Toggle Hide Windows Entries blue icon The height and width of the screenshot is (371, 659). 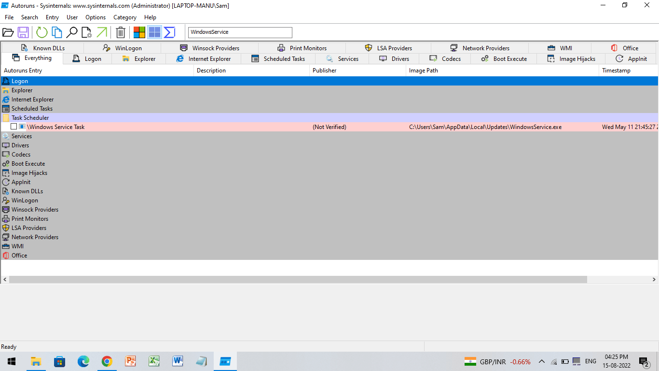(x=154, y=32)
